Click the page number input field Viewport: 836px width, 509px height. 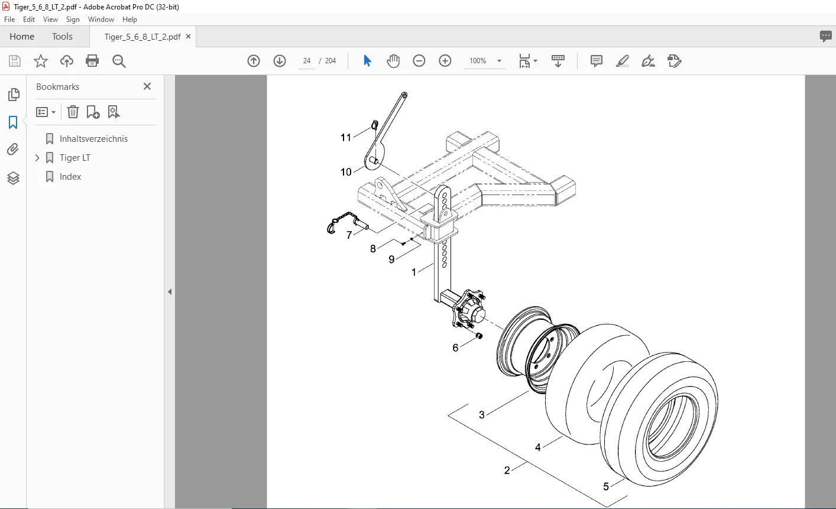tap(307, 61)
